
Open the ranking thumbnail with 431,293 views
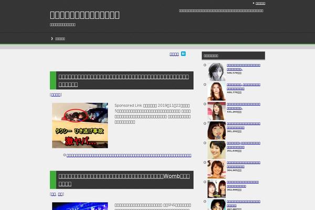click(216, 111)
